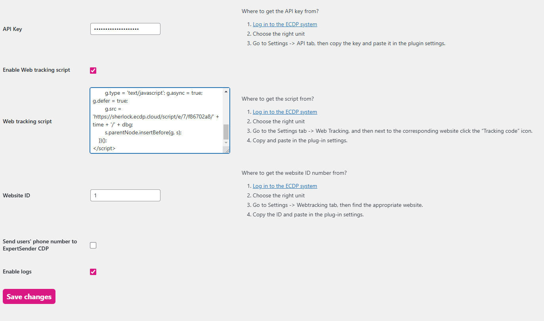Check the Send users' phone number option
Image resolution: width=544 pixels, height=321 pixels.
pyautogui.click(x=93, y=245)
